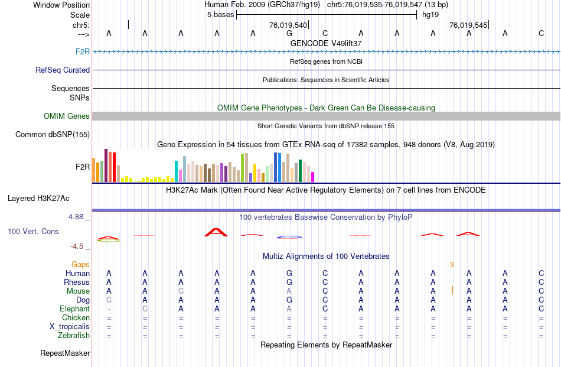The height and width of the screenshot is (367, 561).
Task: Select the Chicken species row label
Action: [76, 317]
